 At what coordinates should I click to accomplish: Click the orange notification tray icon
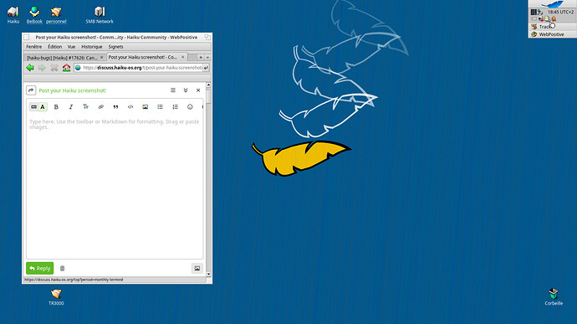554,18
